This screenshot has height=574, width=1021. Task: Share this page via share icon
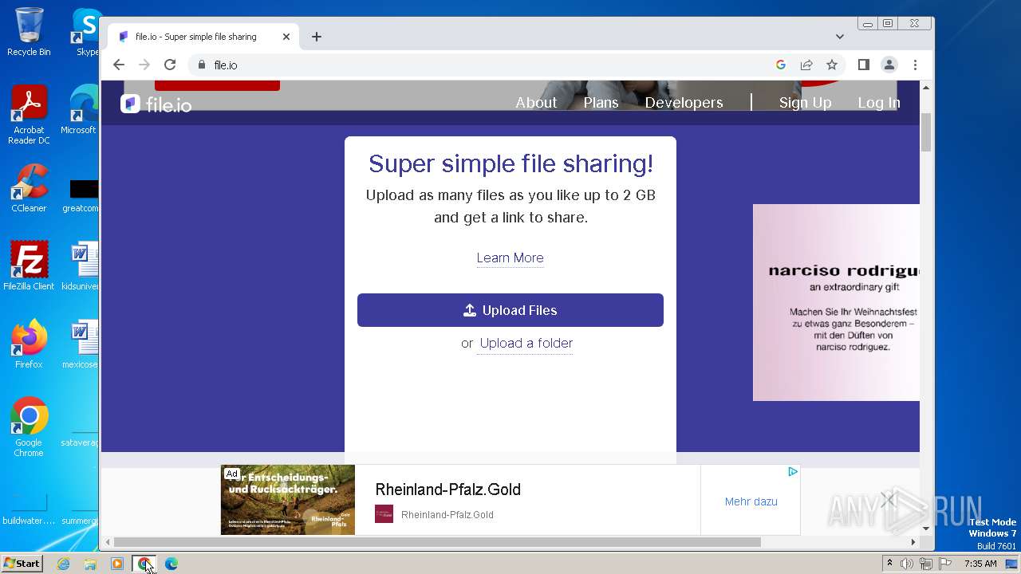[x=806, y=65]
